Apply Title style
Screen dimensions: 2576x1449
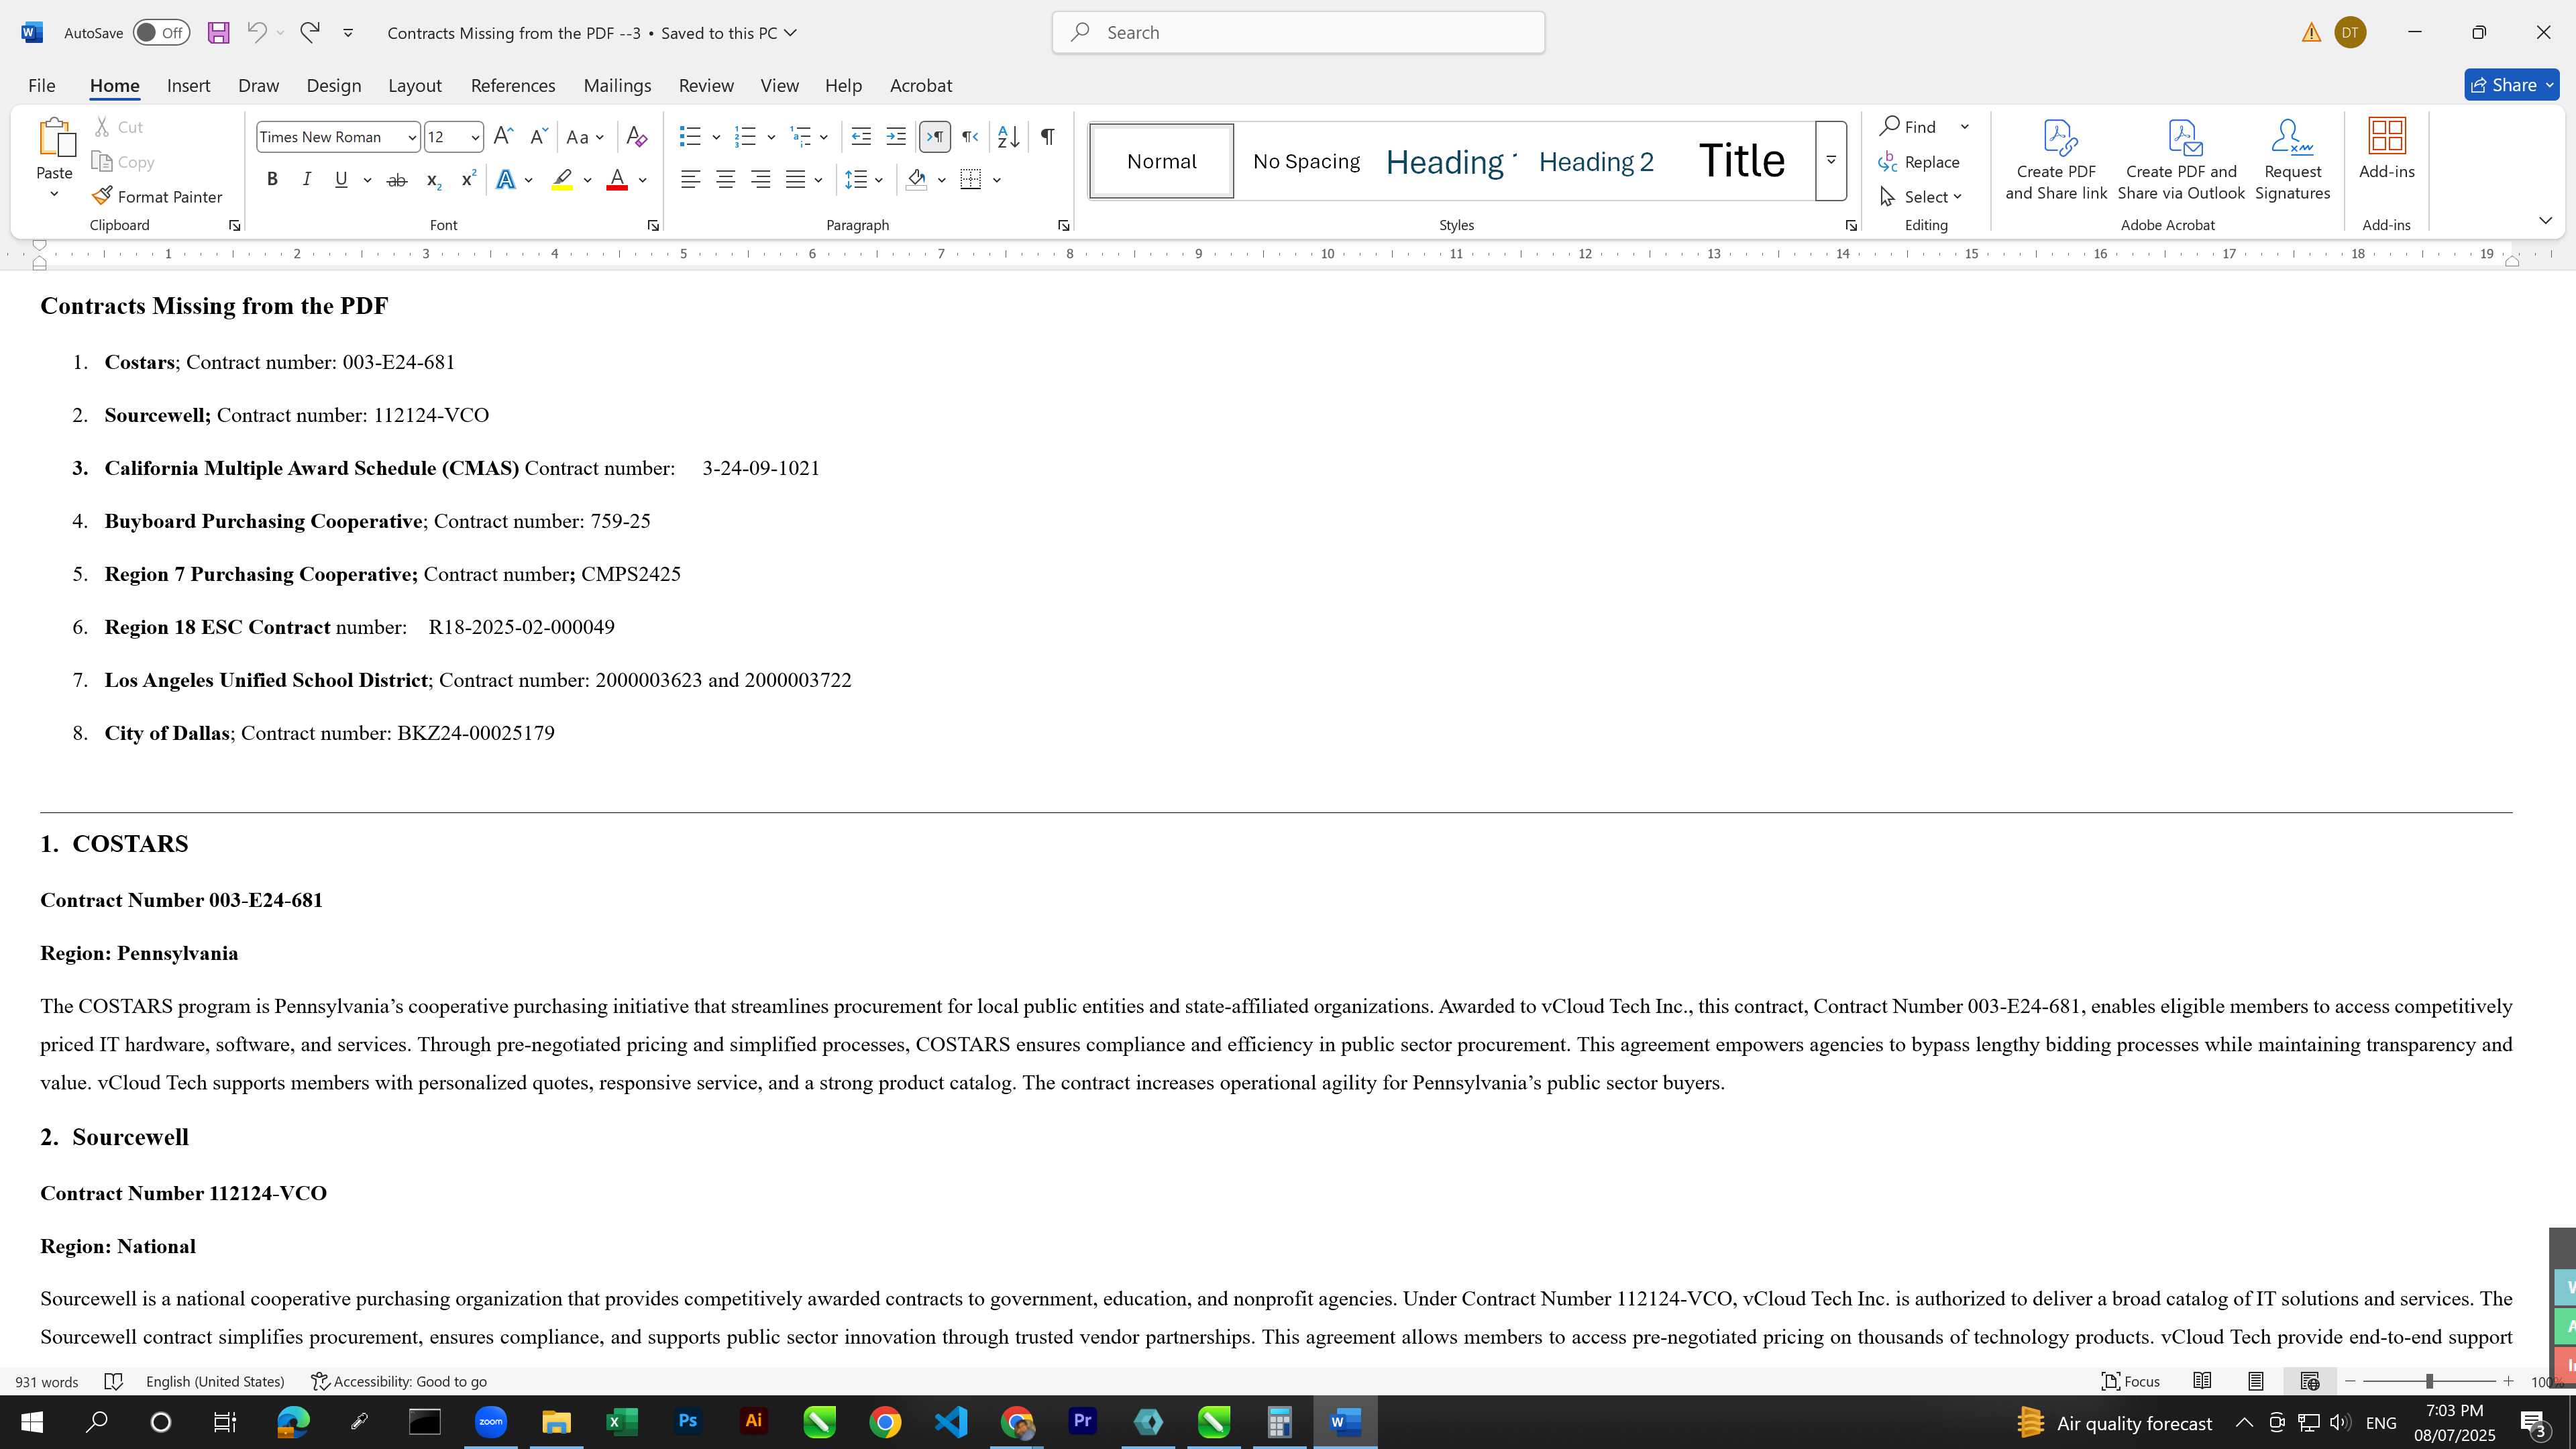1741,162
